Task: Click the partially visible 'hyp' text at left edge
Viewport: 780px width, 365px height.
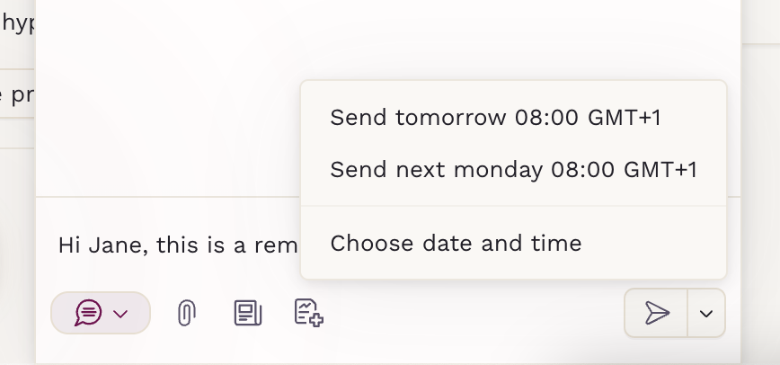Action: point(18,24)
